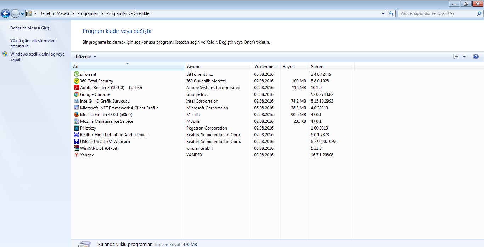484x247 pixels.
Task: Open the recent pages dropdown arrow
Action: point(23,13)
